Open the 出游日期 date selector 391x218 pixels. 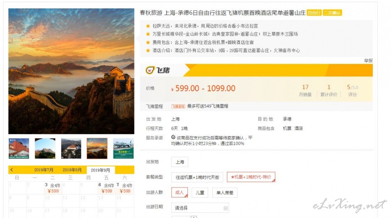click(x=197, y=208)
